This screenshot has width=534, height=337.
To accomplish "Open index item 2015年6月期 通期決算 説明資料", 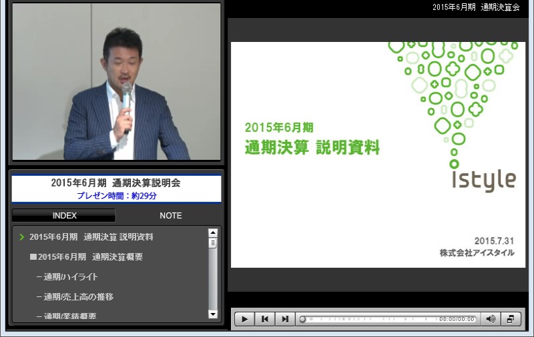I will (x=91, y=237).
